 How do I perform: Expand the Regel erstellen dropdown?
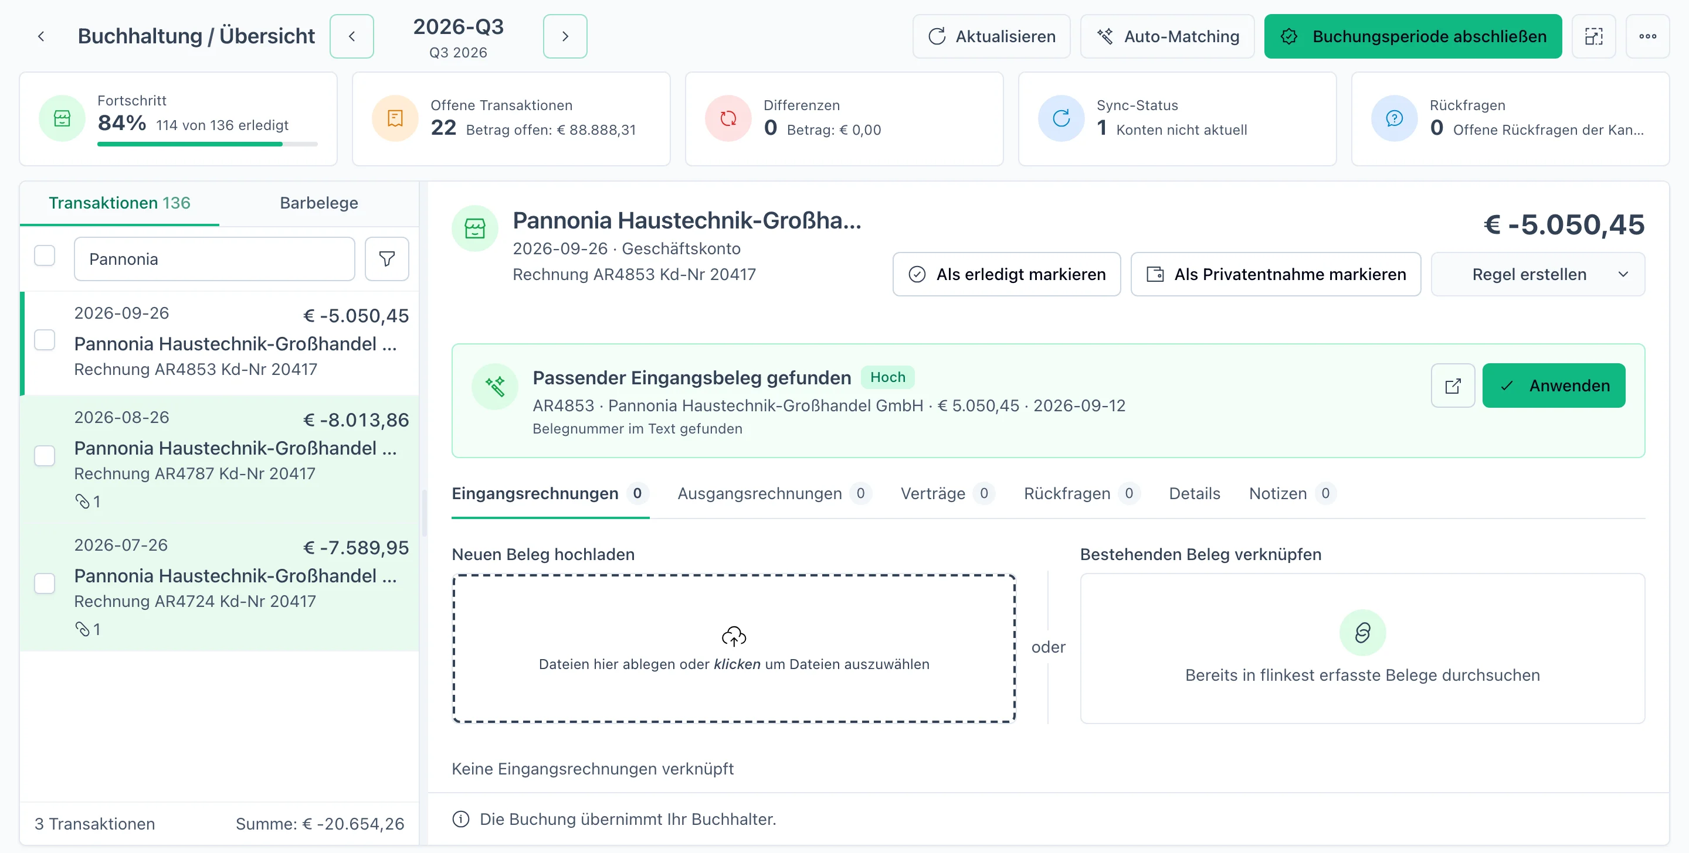pyautogui.click(x=1538, y=275)
